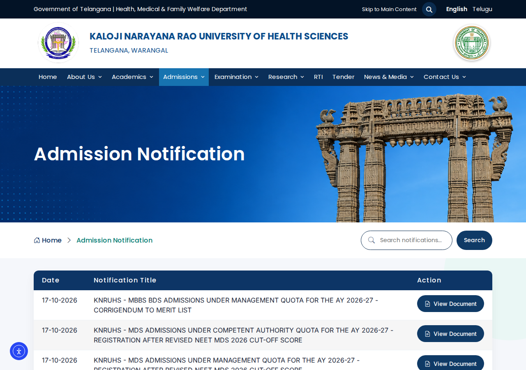Open the Admissions dropdown menu

[x=184, y=77]
